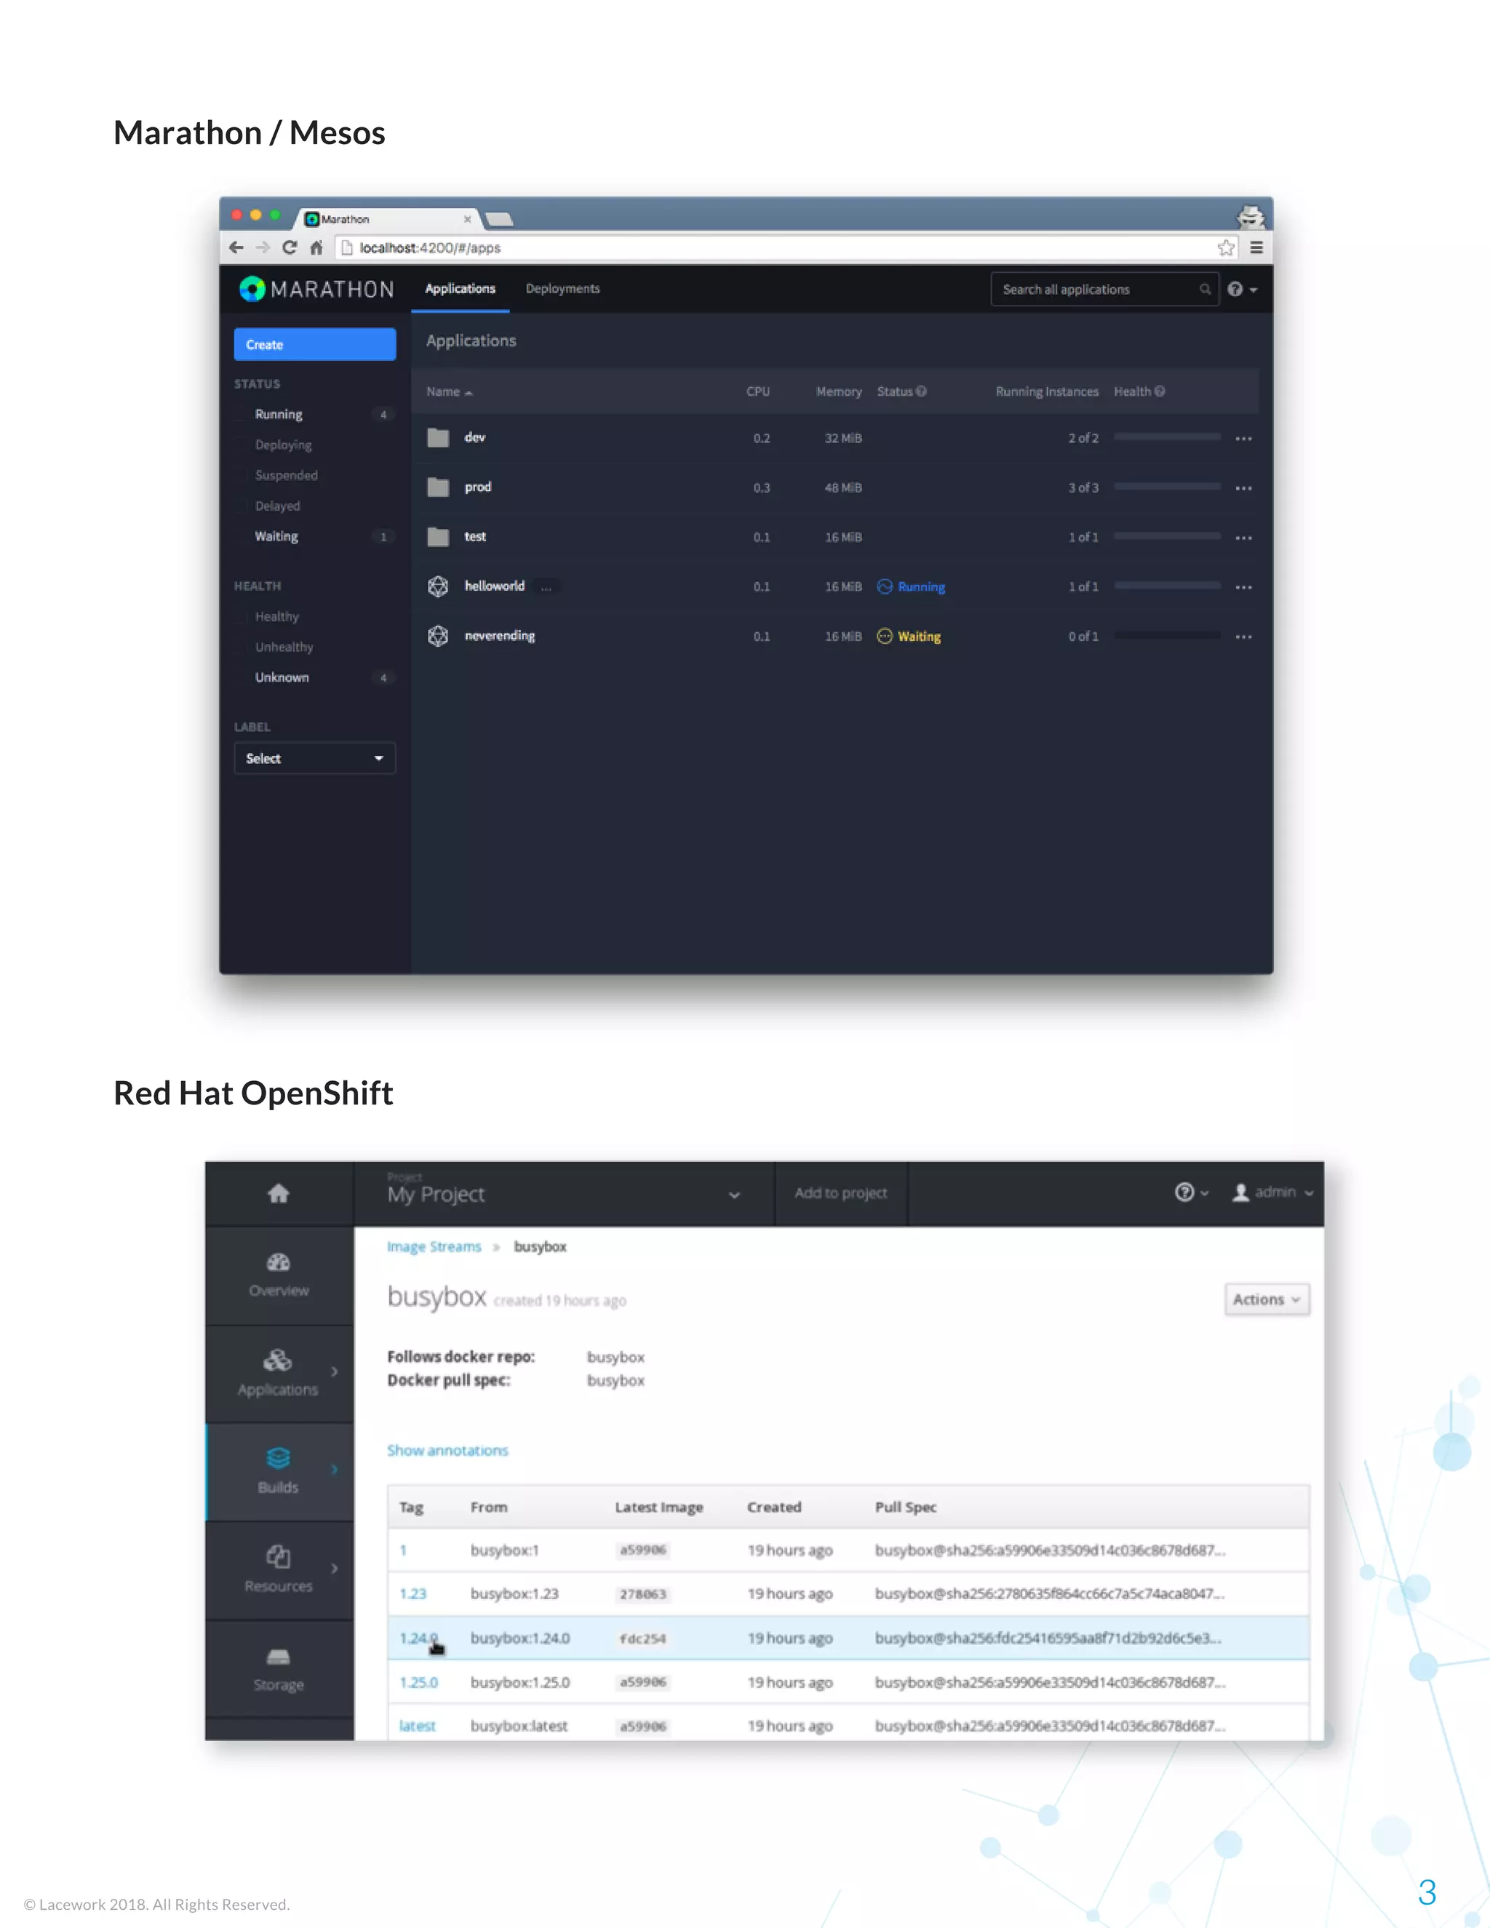
Task: Reload the Marathon page
Action: coord(290,248)
